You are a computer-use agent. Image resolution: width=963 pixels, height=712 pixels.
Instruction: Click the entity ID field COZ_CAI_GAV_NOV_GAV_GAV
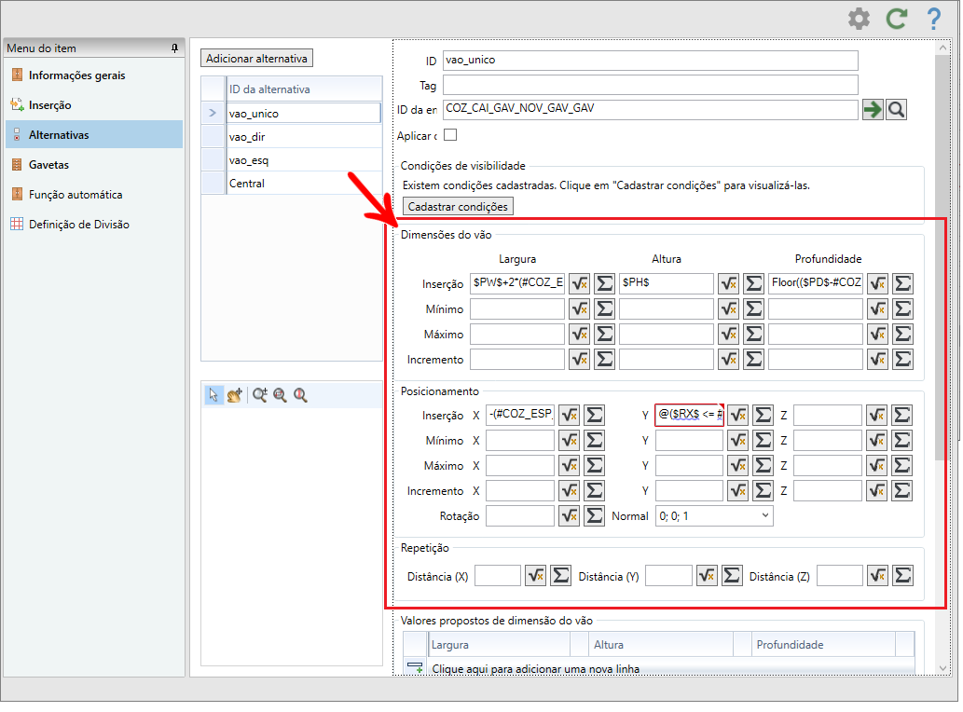click(x=651, y=109)
